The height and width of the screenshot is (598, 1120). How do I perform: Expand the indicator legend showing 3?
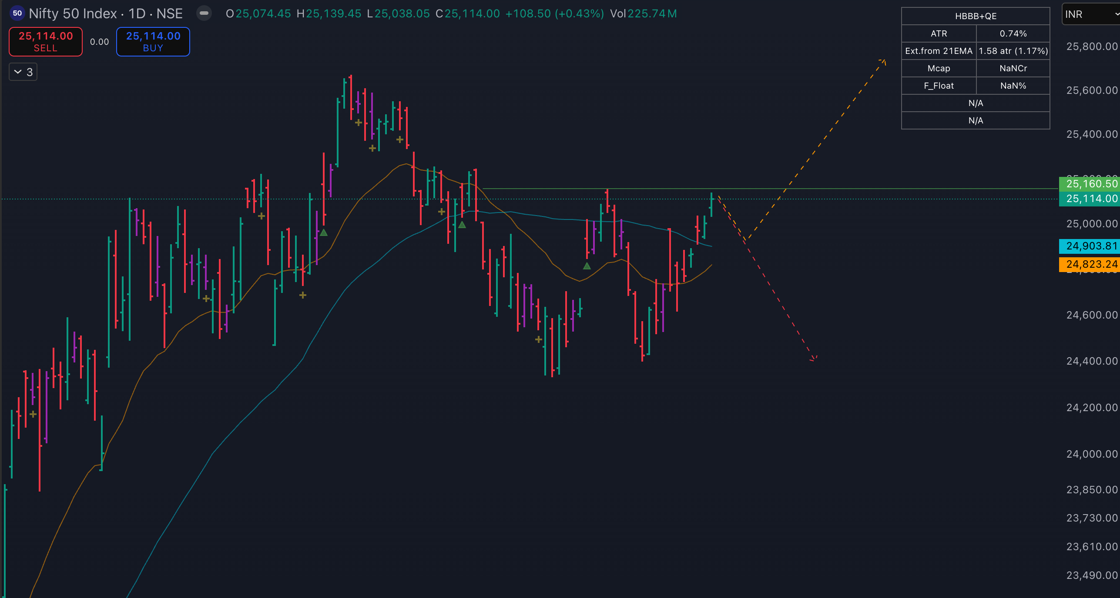(x=23, y=72)
